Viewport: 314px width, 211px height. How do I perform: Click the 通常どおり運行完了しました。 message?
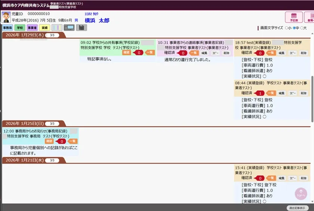[187, 60]
